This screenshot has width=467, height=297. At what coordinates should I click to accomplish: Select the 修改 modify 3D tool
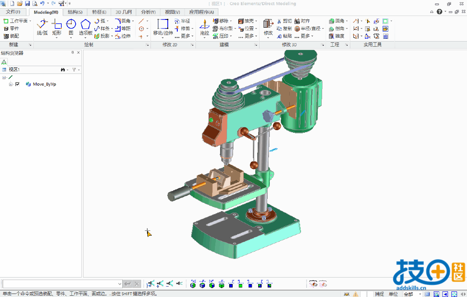point(268,27)
